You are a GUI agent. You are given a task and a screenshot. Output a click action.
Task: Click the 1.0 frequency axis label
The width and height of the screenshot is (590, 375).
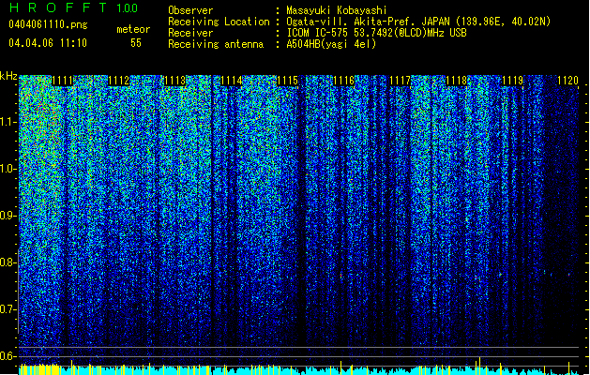tap(8, 169)
